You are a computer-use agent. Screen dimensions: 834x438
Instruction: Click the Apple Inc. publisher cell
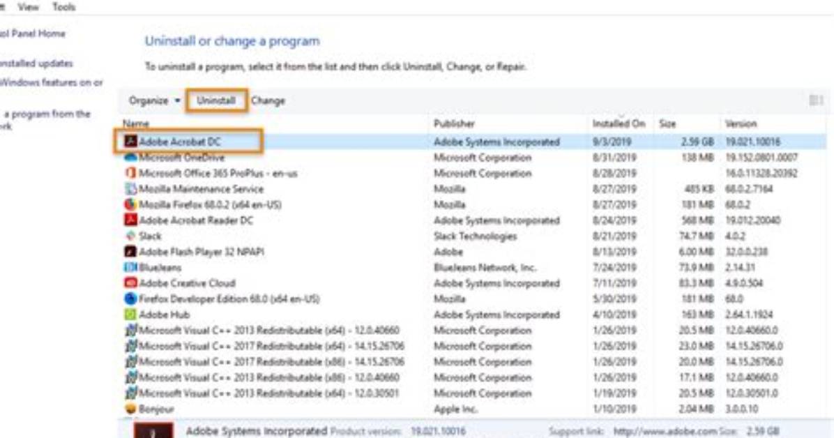(x=455, y=409)
